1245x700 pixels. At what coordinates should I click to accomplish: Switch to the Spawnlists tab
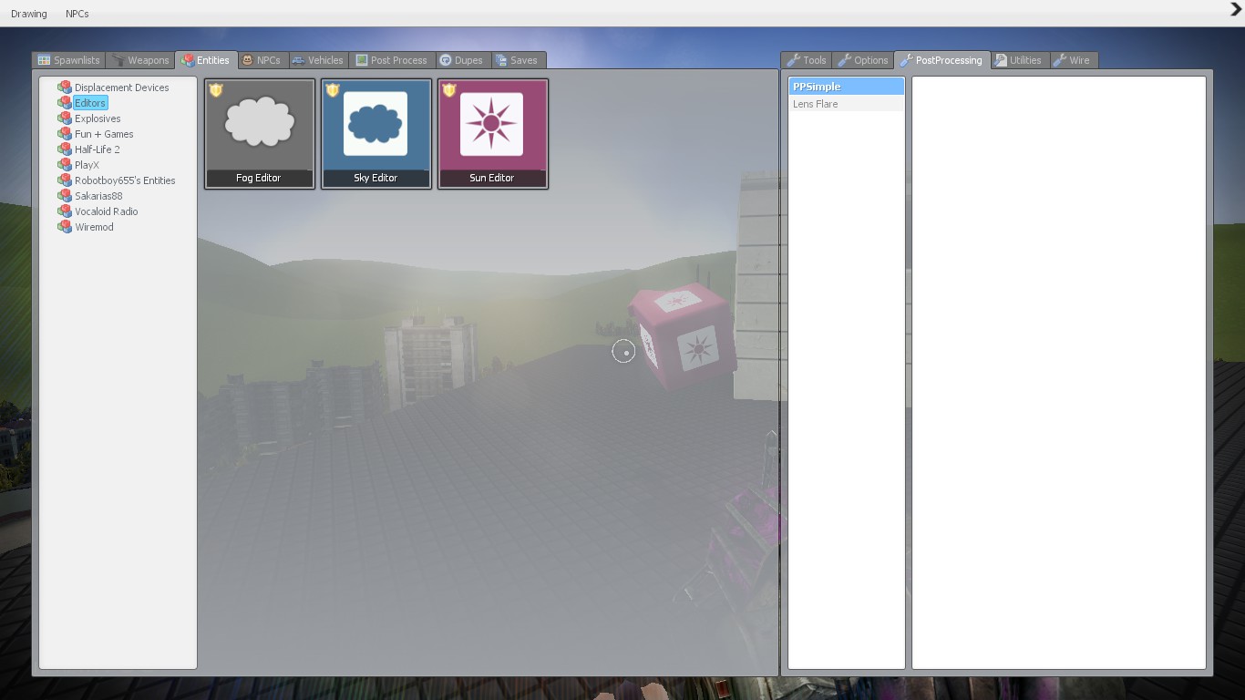68,60
